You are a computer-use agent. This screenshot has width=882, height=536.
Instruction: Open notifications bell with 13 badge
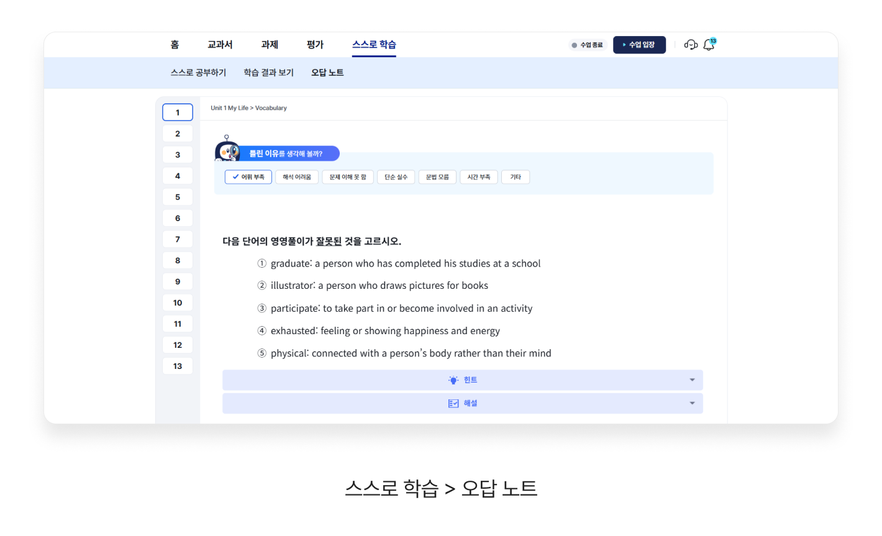(x=709, y=45)
